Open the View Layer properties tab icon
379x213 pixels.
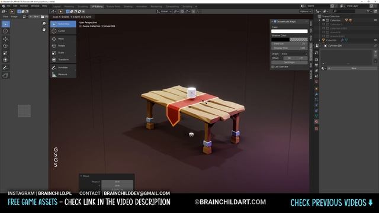tap(316, 71)
